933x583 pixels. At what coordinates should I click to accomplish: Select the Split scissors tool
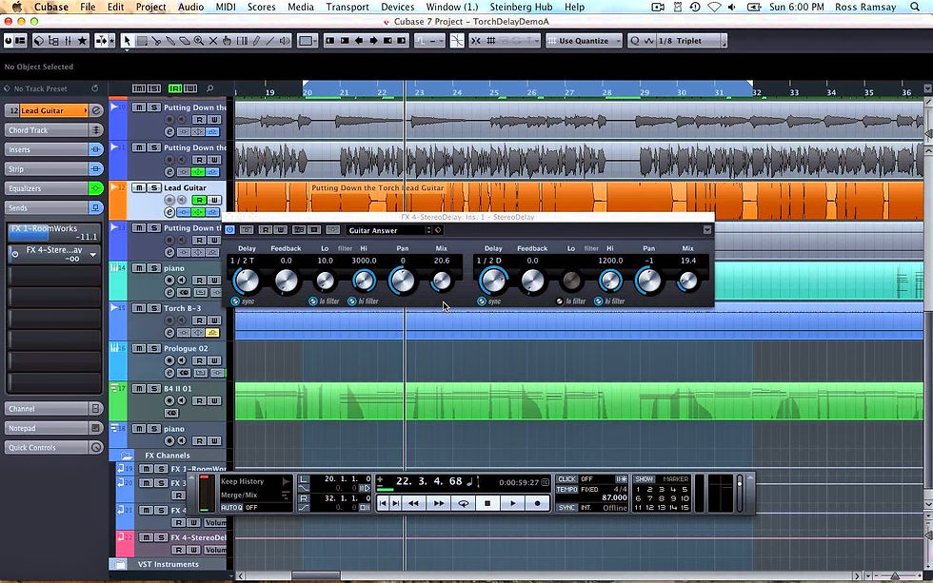click(156, 40)
